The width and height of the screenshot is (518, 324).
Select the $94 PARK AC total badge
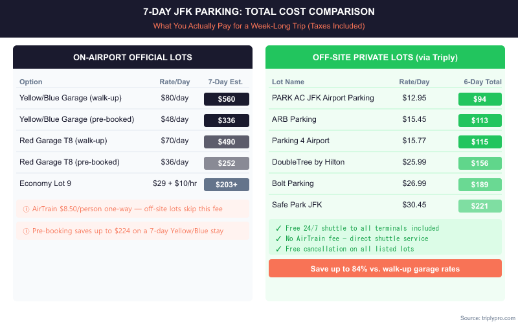tap(480, 99)
